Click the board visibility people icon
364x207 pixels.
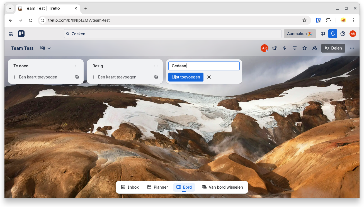click(315, 48)
